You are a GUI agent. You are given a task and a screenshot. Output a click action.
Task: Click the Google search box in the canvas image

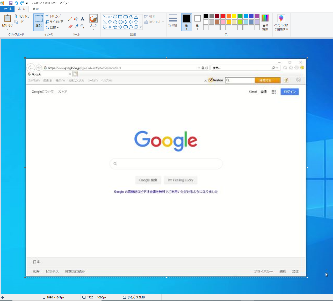166,164
